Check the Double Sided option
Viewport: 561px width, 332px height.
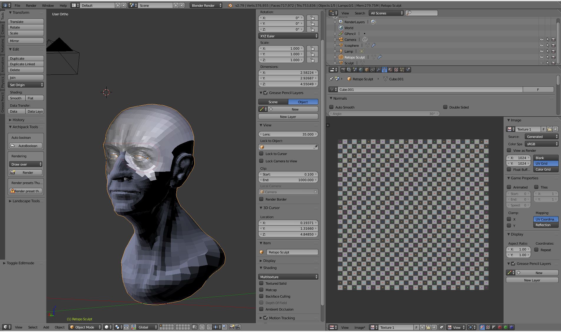pos(445,107)
